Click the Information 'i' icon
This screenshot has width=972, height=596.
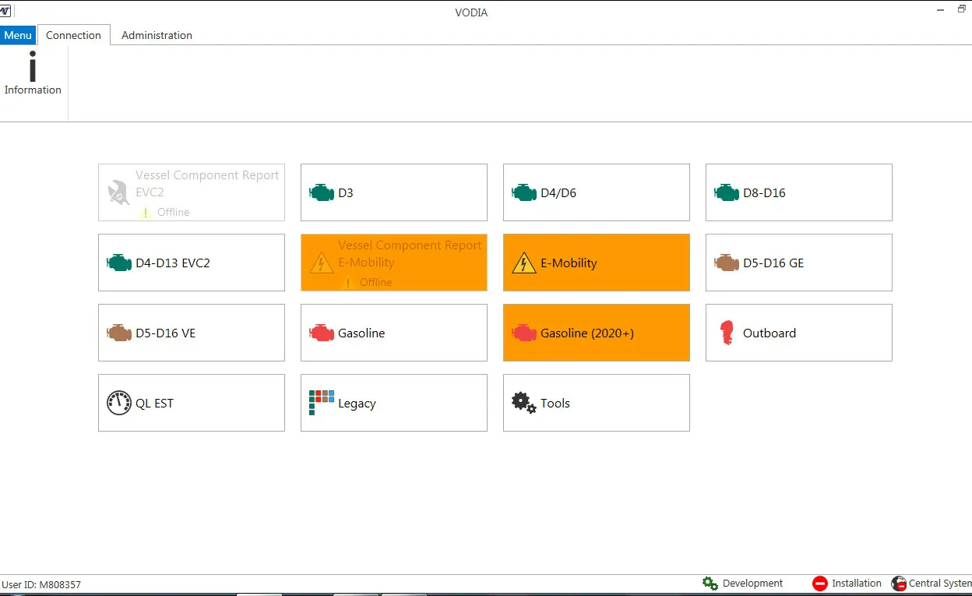coord(33,66)
